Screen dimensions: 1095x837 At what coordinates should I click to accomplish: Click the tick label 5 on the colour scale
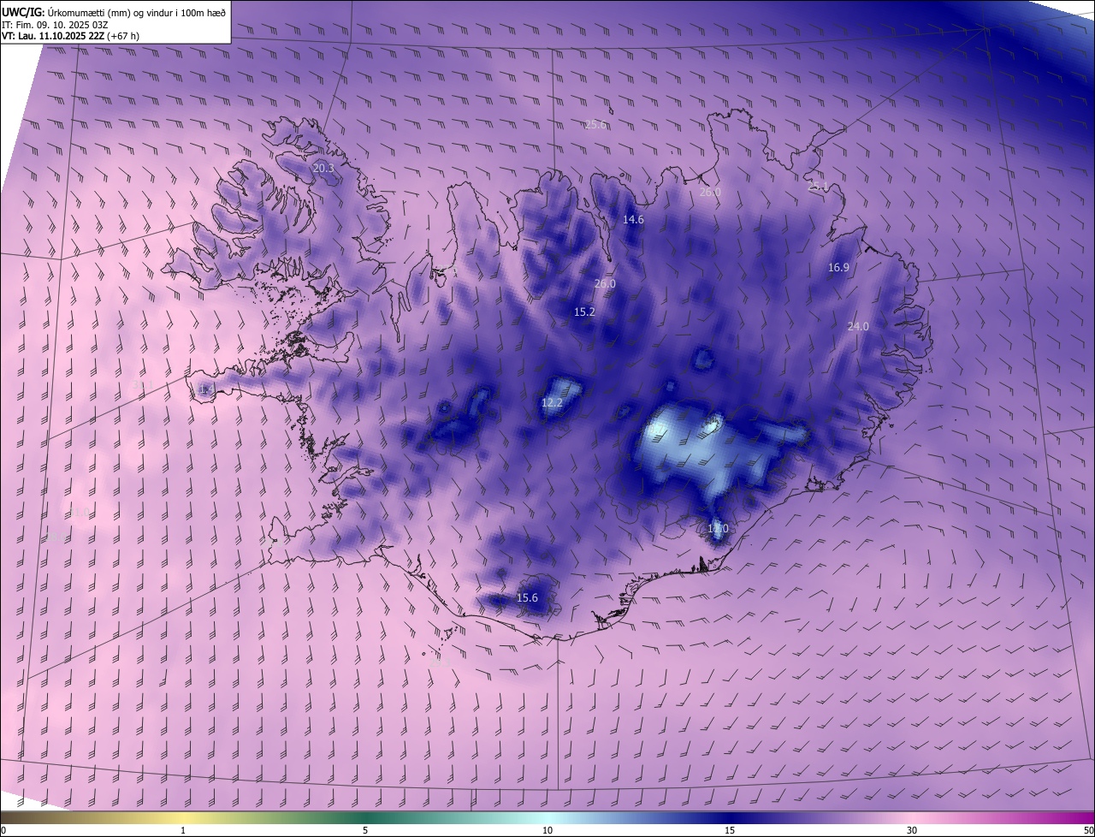[365, 830]
